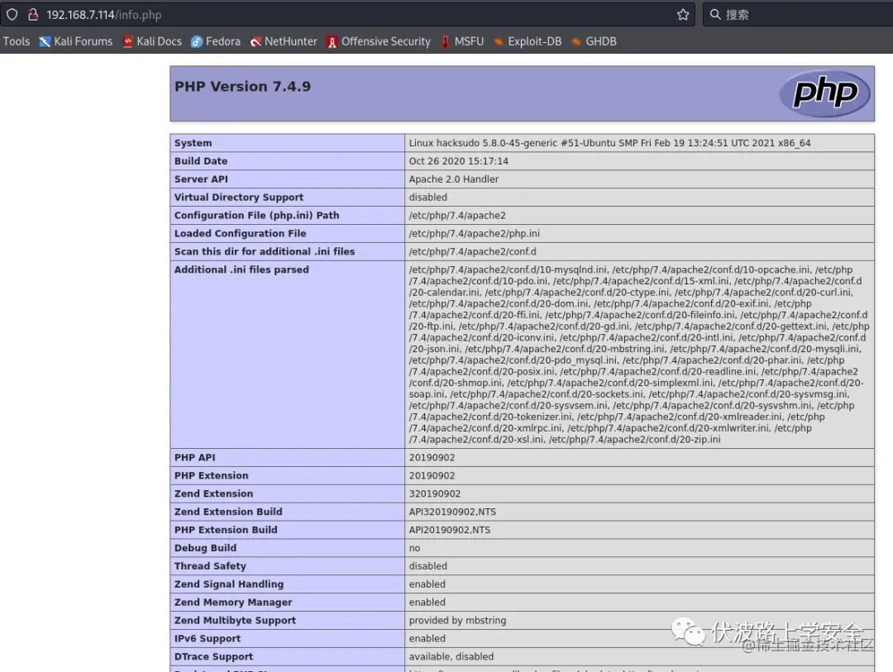
Task: Click the insecure connection lock icon
Action: click(33, 14)
